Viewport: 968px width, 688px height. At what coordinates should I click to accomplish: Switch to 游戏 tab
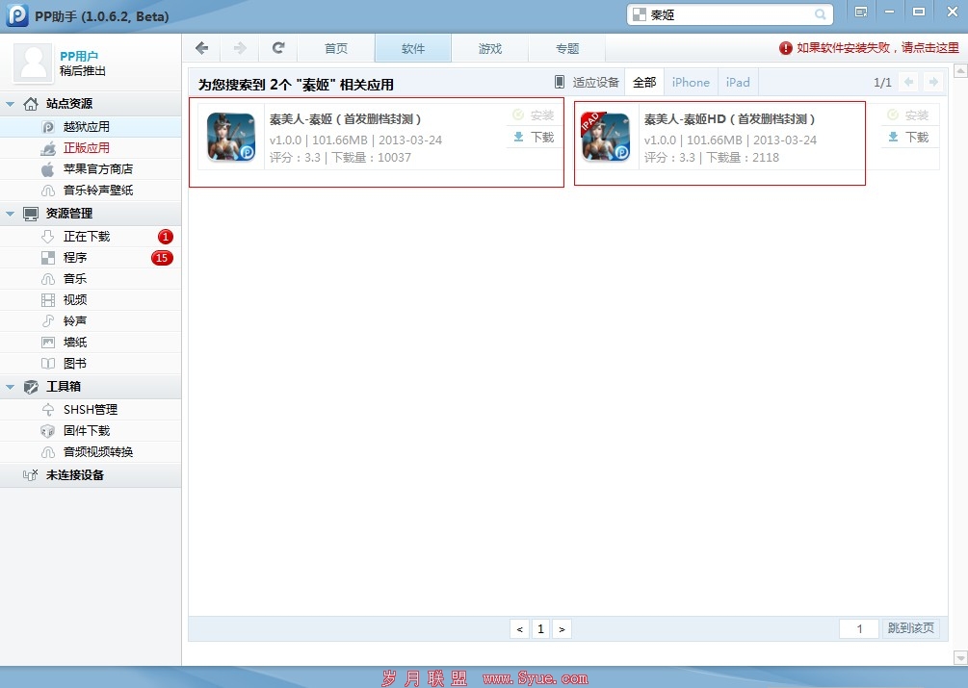tap(490, 48)
